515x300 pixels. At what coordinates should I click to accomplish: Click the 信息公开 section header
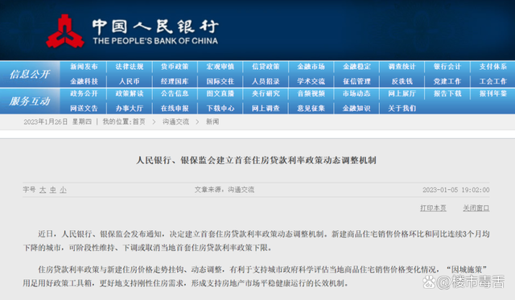30,74
